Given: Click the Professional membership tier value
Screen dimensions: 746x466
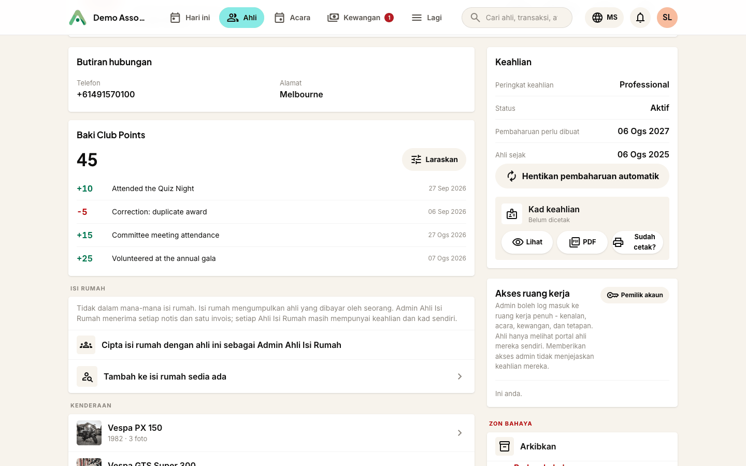Looking at the screenshot, I should 644,84.
